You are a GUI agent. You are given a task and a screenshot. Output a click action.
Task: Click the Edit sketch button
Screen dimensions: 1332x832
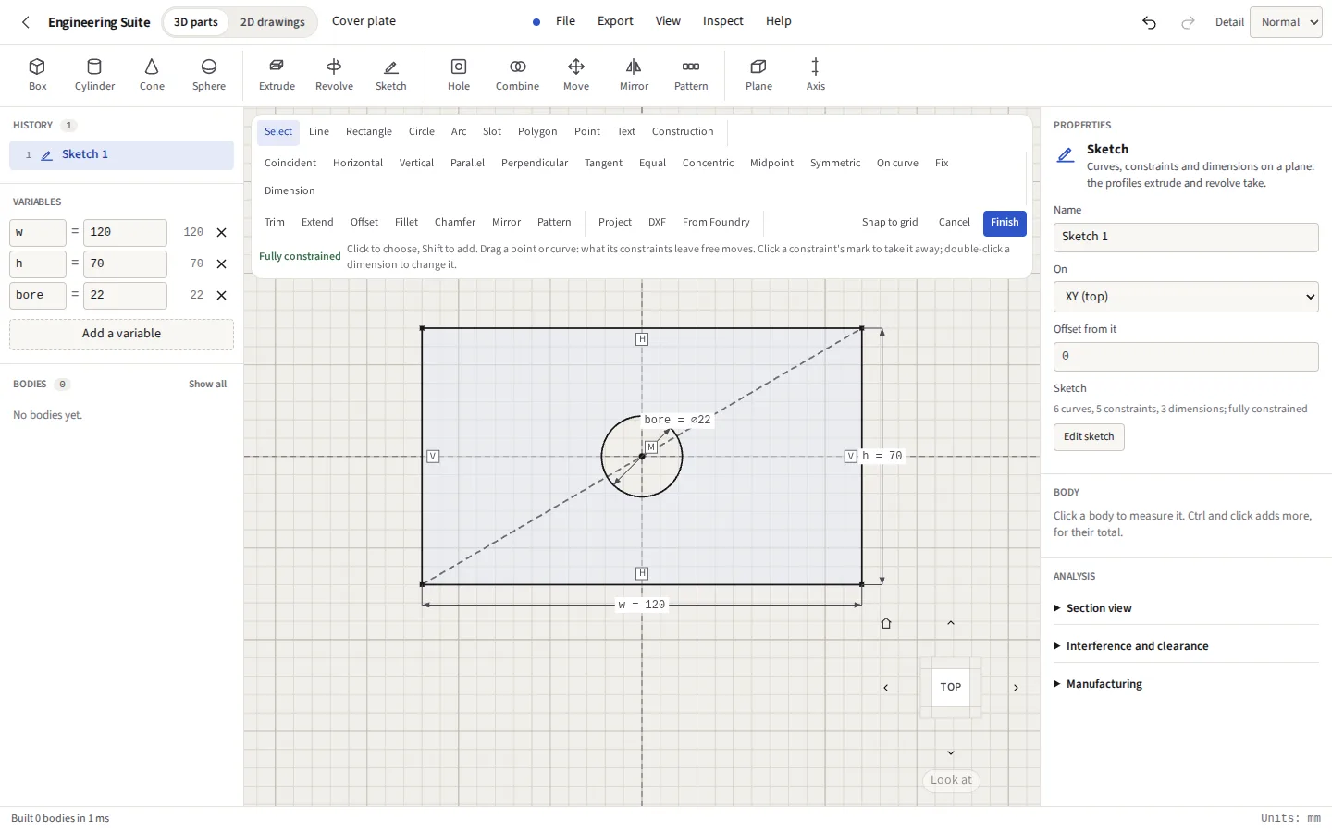1089,437
